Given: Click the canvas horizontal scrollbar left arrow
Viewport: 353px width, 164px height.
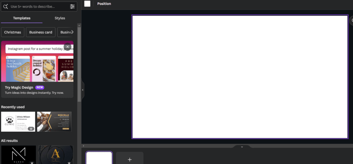Looking at the screenshot, I should (83, 146).
